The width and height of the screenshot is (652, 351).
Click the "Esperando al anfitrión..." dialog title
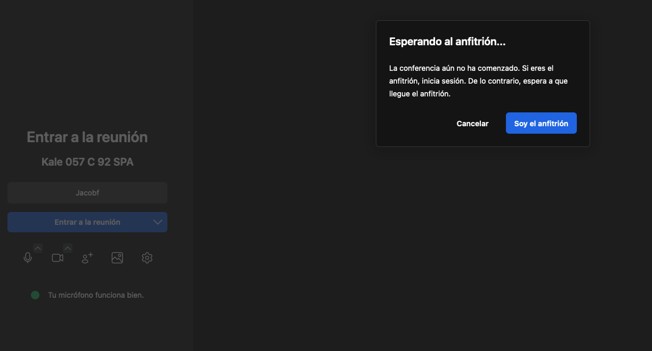(x=447, y=42)
